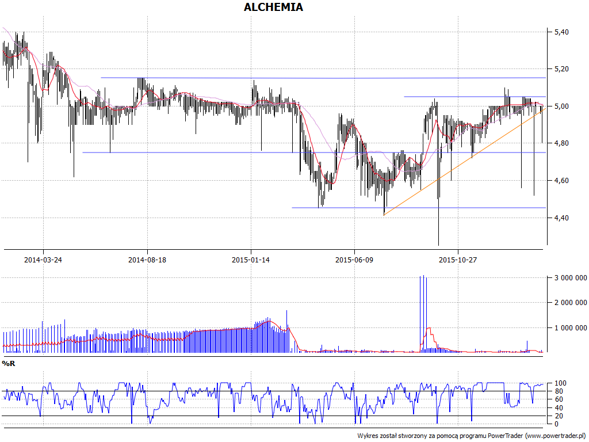This screenshot has height=442, width=589.
Task: Click the %R indicator label
Action: click(x=9, y=364)
